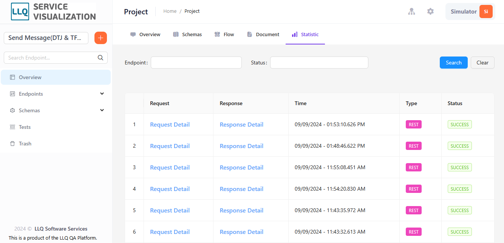
Task: Open the Status filter field
Action: coord(319,63)
